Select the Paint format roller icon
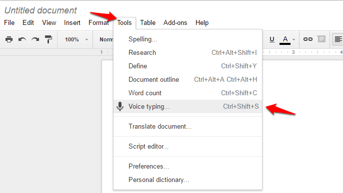The height and width of the screenshot is (193, 343). click(x=48, y=39)
